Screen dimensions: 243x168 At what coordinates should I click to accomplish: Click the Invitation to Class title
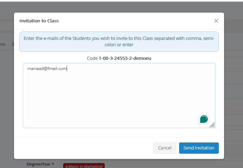coord(39,21)
